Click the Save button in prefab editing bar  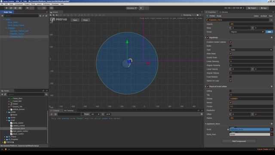point(75,20)
